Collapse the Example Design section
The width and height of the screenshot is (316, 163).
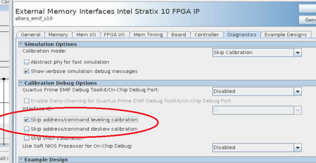click(21, 159)
